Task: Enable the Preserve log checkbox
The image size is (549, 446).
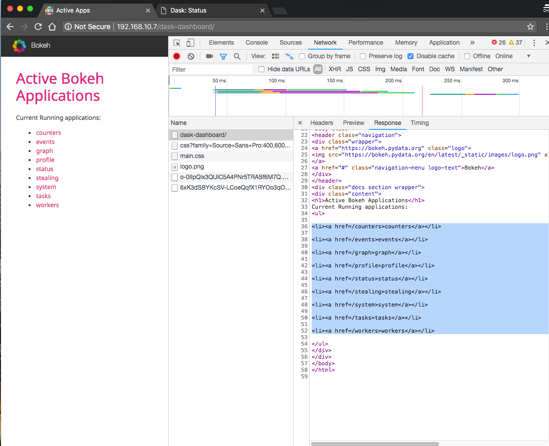Action: 363,56
